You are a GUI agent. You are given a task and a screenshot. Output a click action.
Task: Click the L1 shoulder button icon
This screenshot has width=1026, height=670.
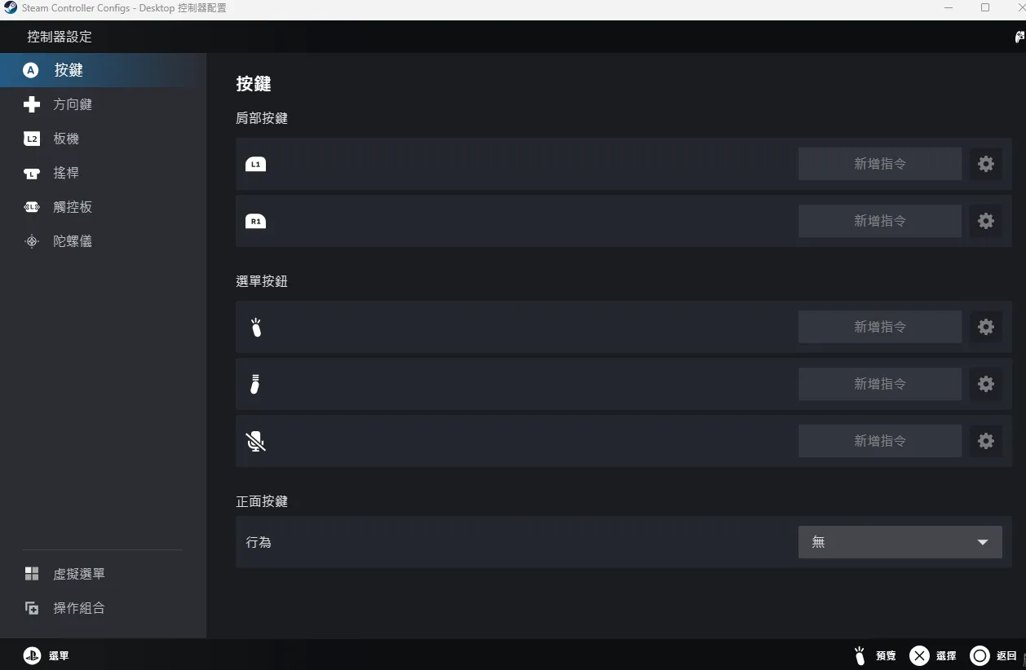coord(256,164)
